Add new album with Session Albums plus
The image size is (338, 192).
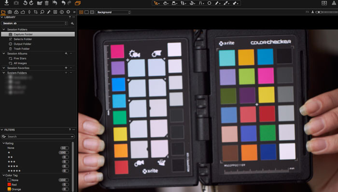[66, 54]
